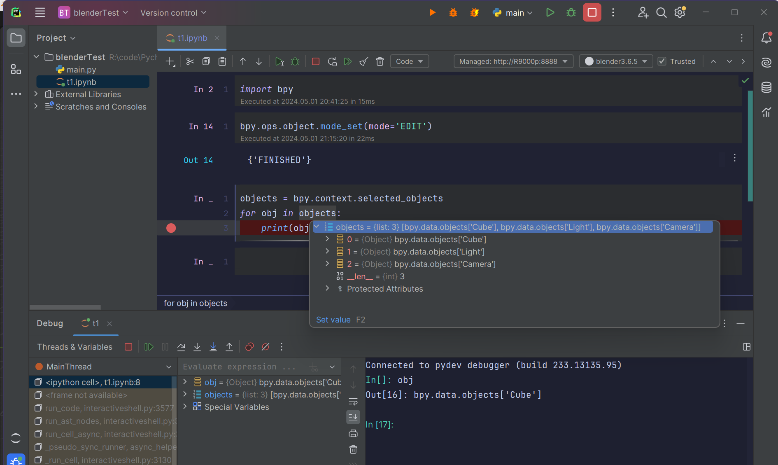Switch to the t1 debug tab
This screenshot has height=465, width=778.
[95, 323]
